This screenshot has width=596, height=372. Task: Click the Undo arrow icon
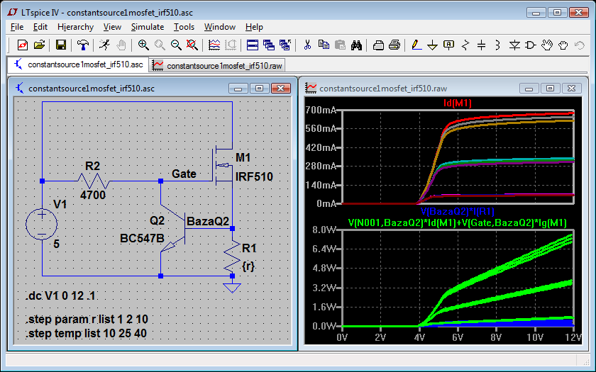(x=580, y=45)
